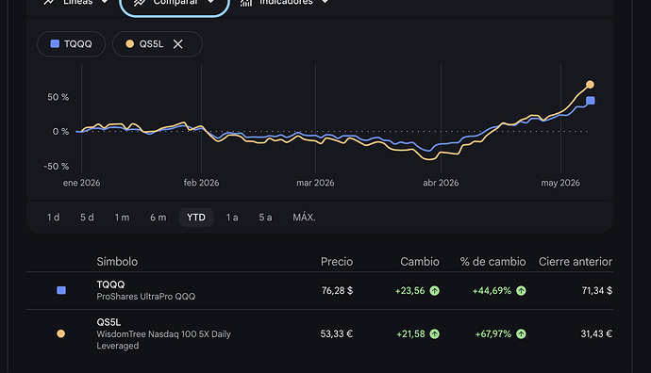Switch chart range to 5 d
The width and height of the screenshot is (651, 373).
(87, 218)
